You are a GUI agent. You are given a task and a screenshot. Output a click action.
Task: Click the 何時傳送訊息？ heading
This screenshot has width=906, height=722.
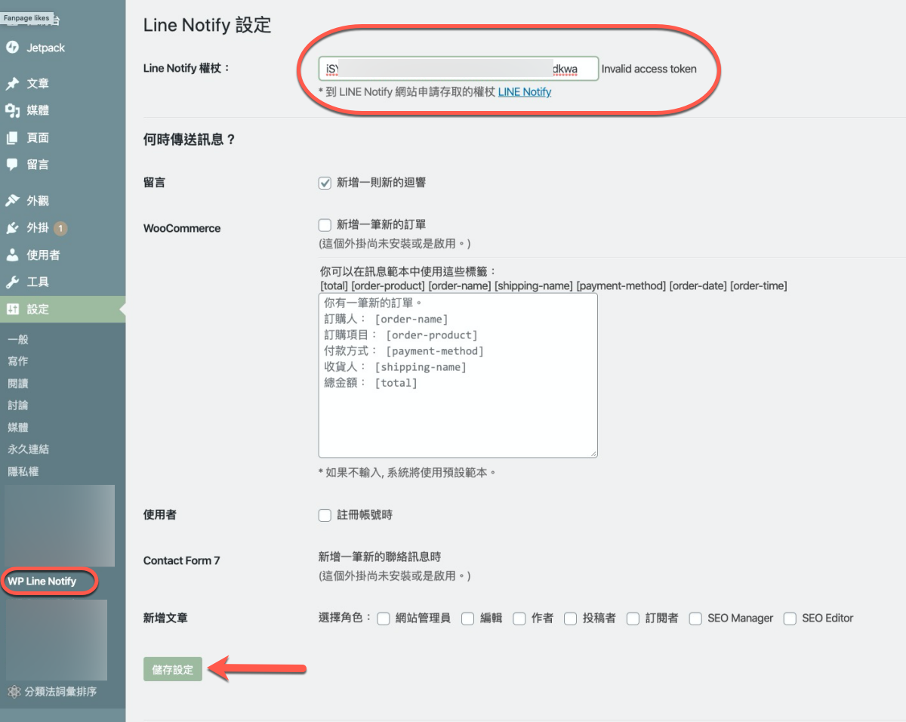[190, 140]
